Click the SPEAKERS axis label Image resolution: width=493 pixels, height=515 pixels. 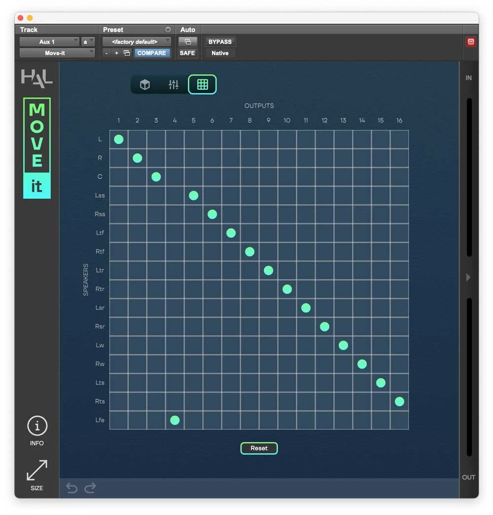86,280
